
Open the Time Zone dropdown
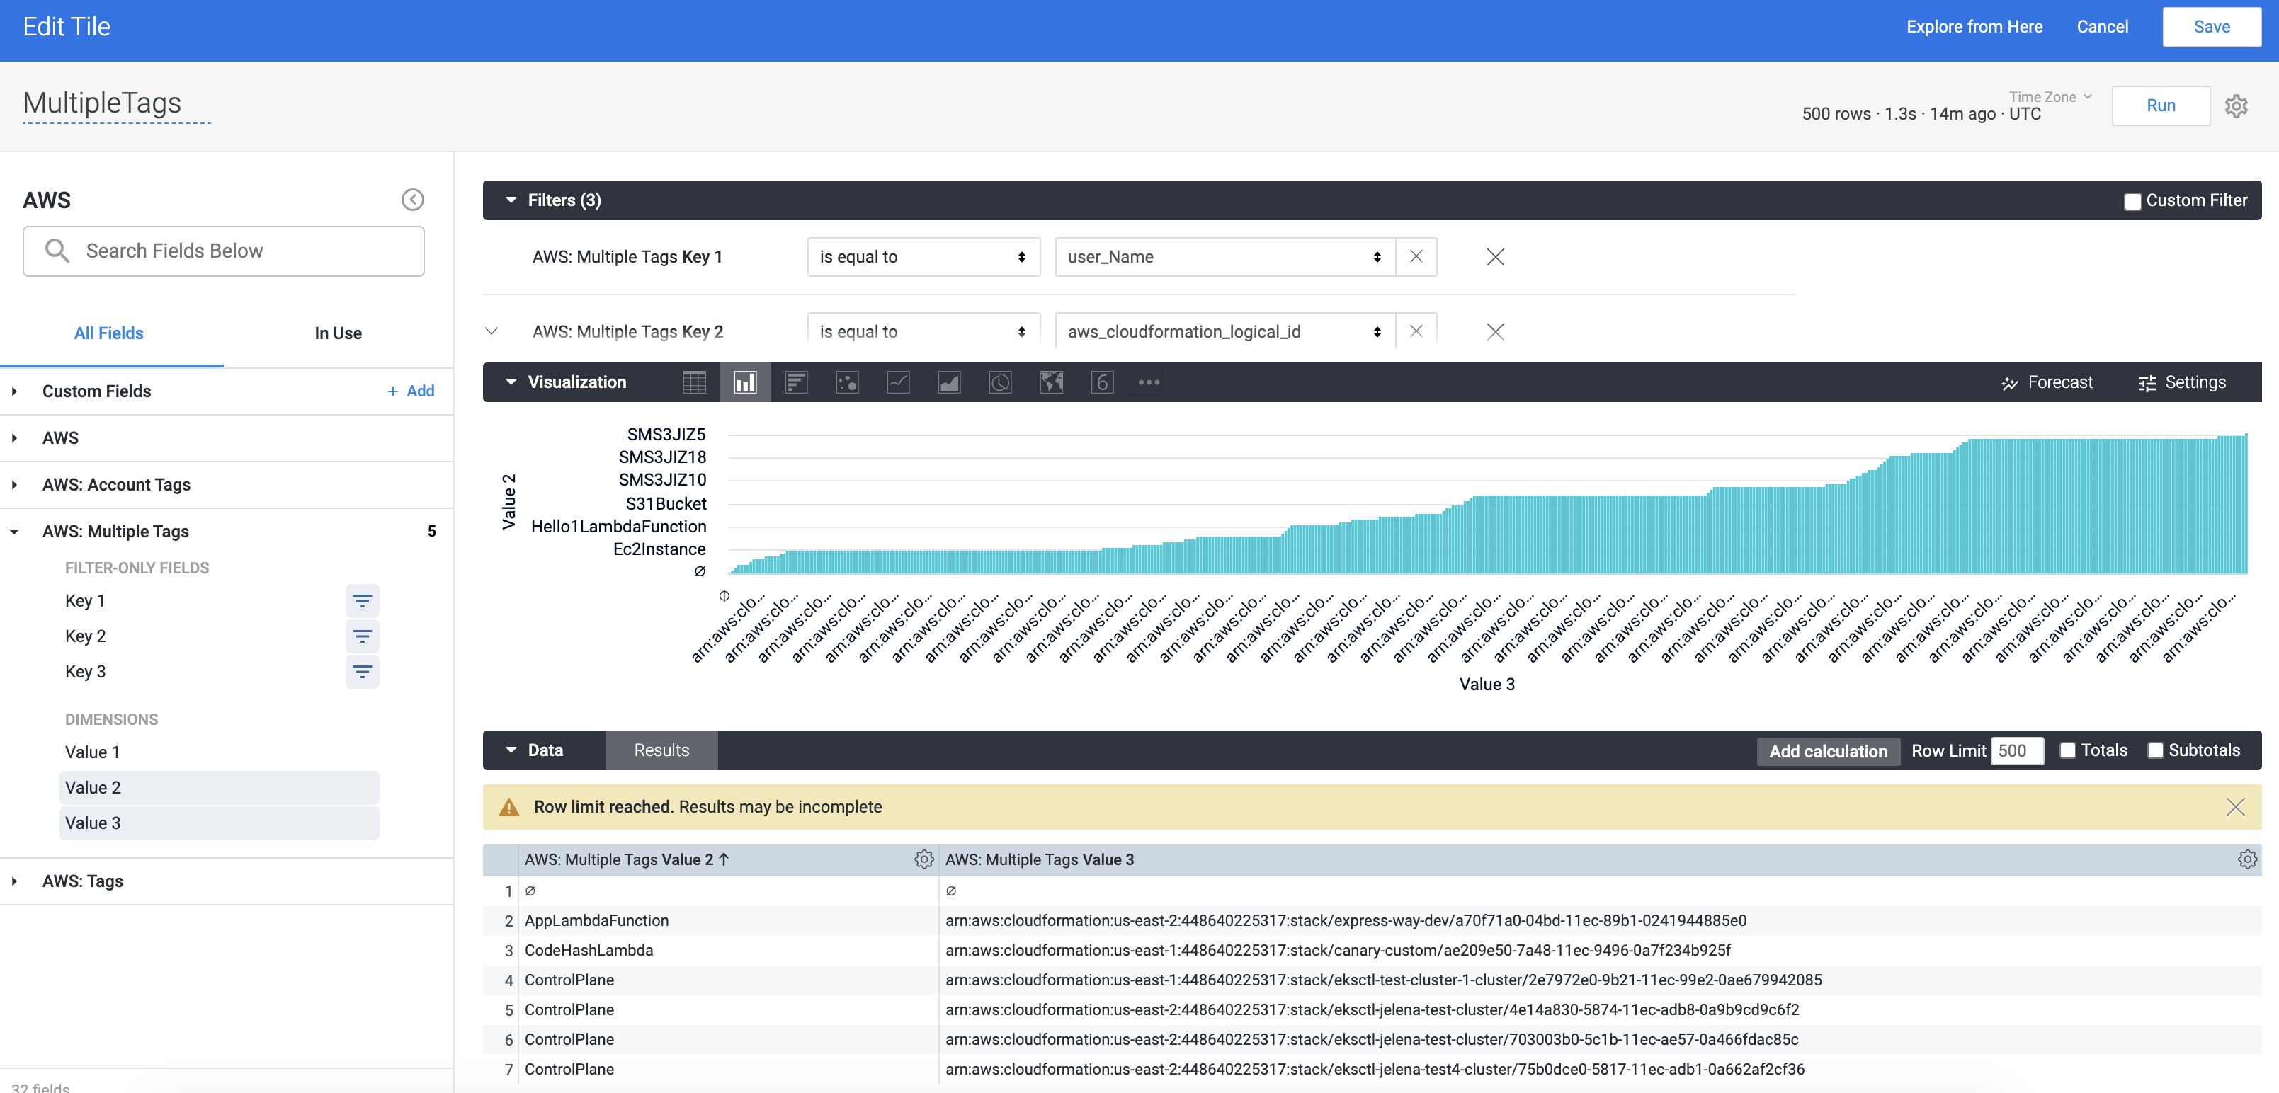pyautogui.click(x=2049, y=97)
